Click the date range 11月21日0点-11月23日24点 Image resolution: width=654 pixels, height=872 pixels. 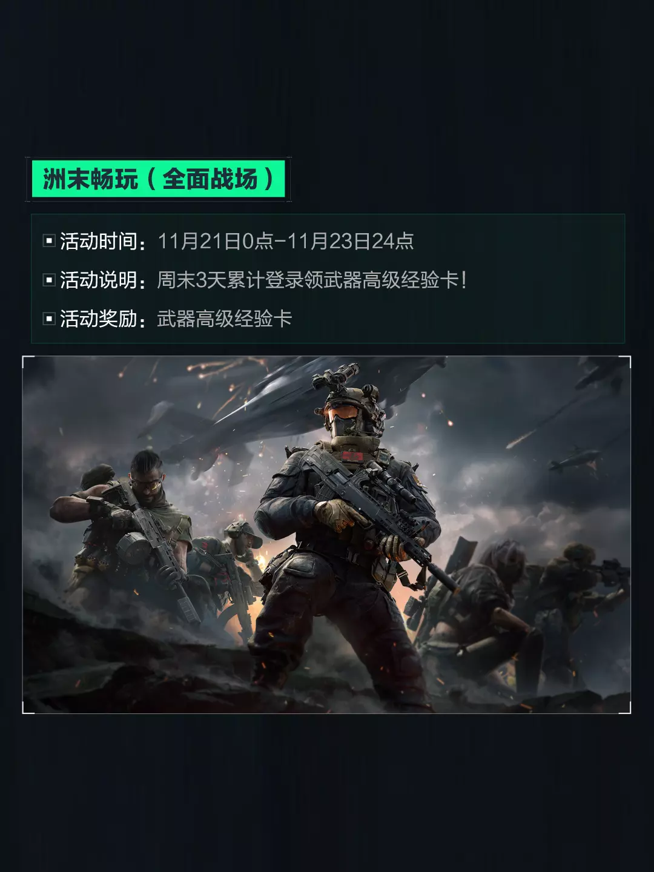coord(286,241)
